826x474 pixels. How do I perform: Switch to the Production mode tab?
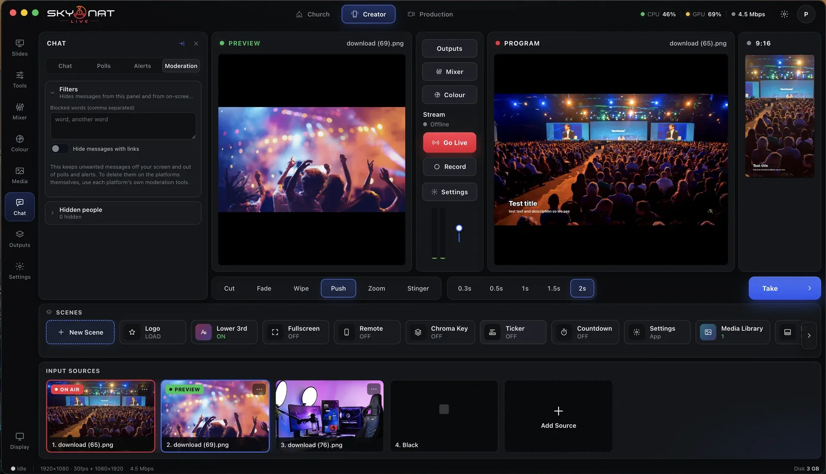430,14
